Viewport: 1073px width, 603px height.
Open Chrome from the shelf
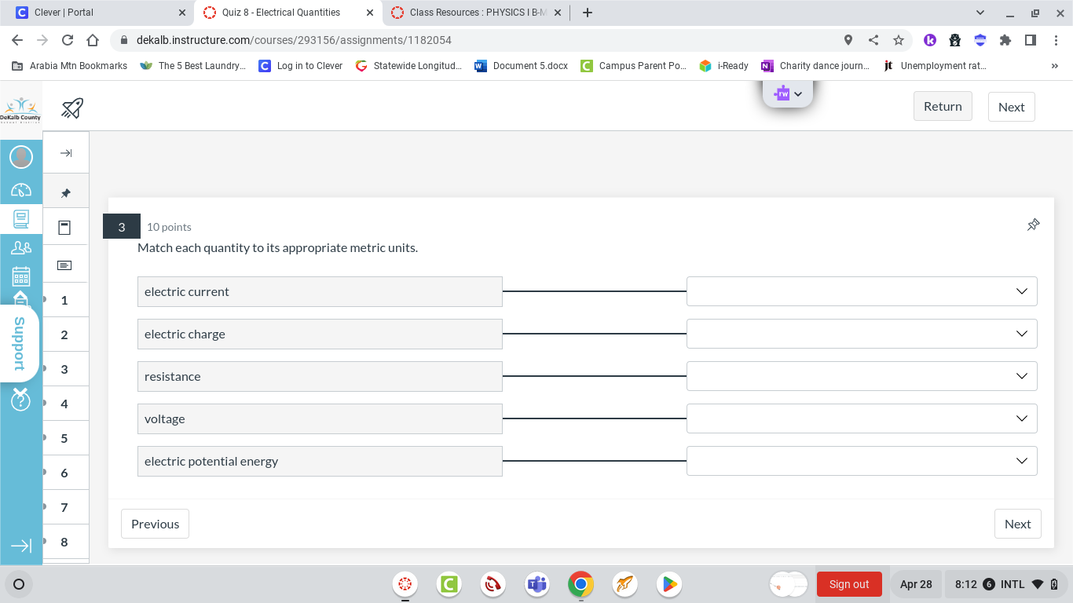(x=581, y=584)
